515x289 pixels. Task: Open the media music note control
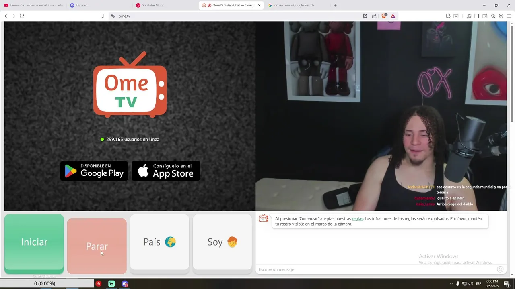point(469,16)
